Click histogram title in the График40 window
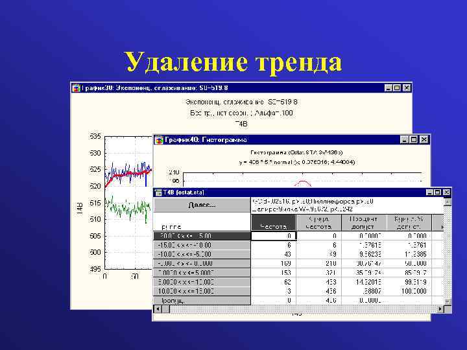Viewport: 467px width, 350px height. 296,152
